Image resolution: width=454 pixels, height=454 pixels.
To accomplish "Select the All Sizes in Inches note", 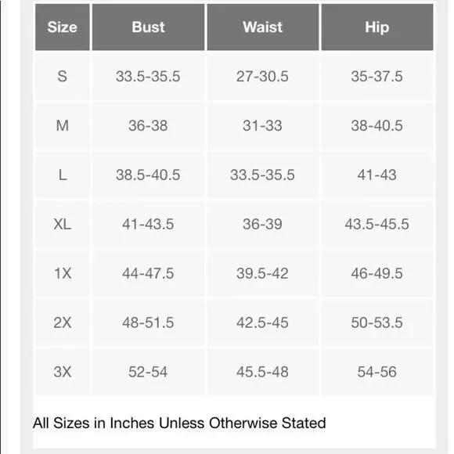I will pyautogui.click(x=179, y=423).
